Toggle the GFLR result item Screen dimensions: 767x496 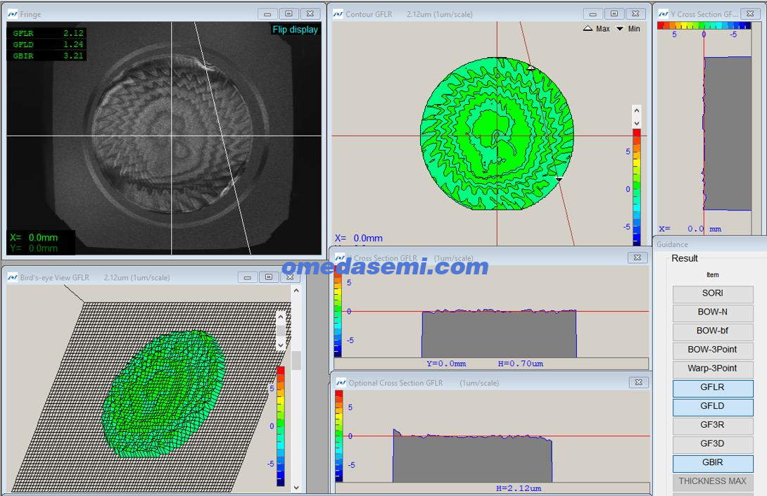712,388
